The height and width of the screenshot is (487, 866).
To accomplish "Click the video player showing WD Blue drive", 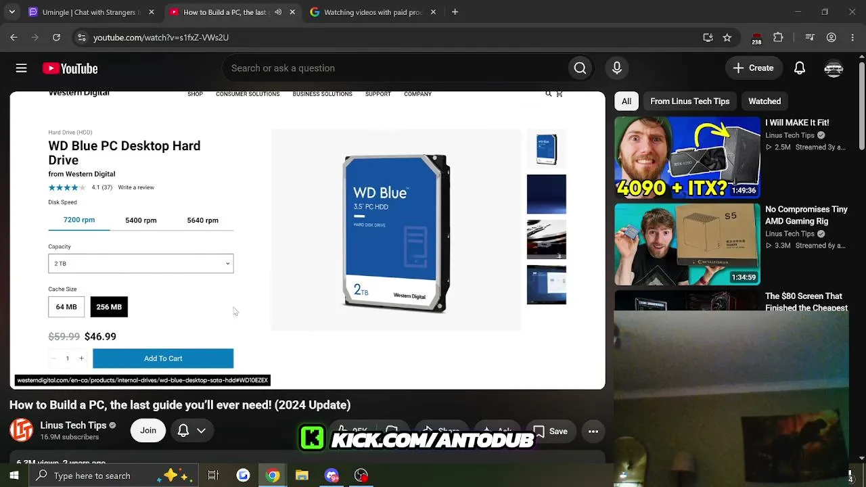I will (x=307, y=240).
